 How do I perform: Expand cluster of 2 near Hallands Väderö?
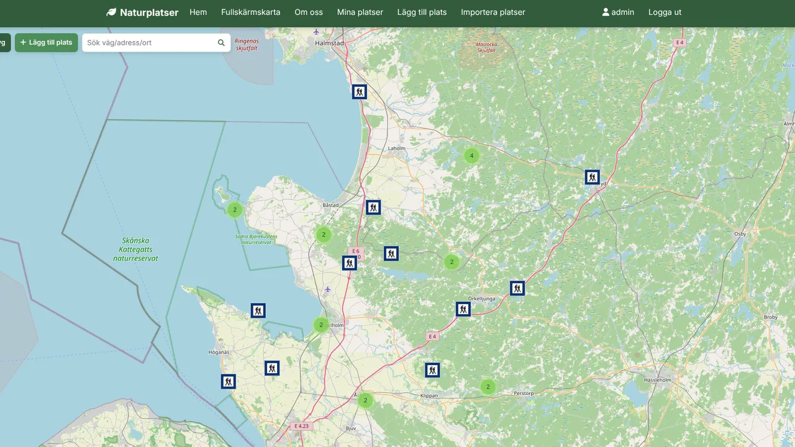pyautogui.click(x=235, y=210)
